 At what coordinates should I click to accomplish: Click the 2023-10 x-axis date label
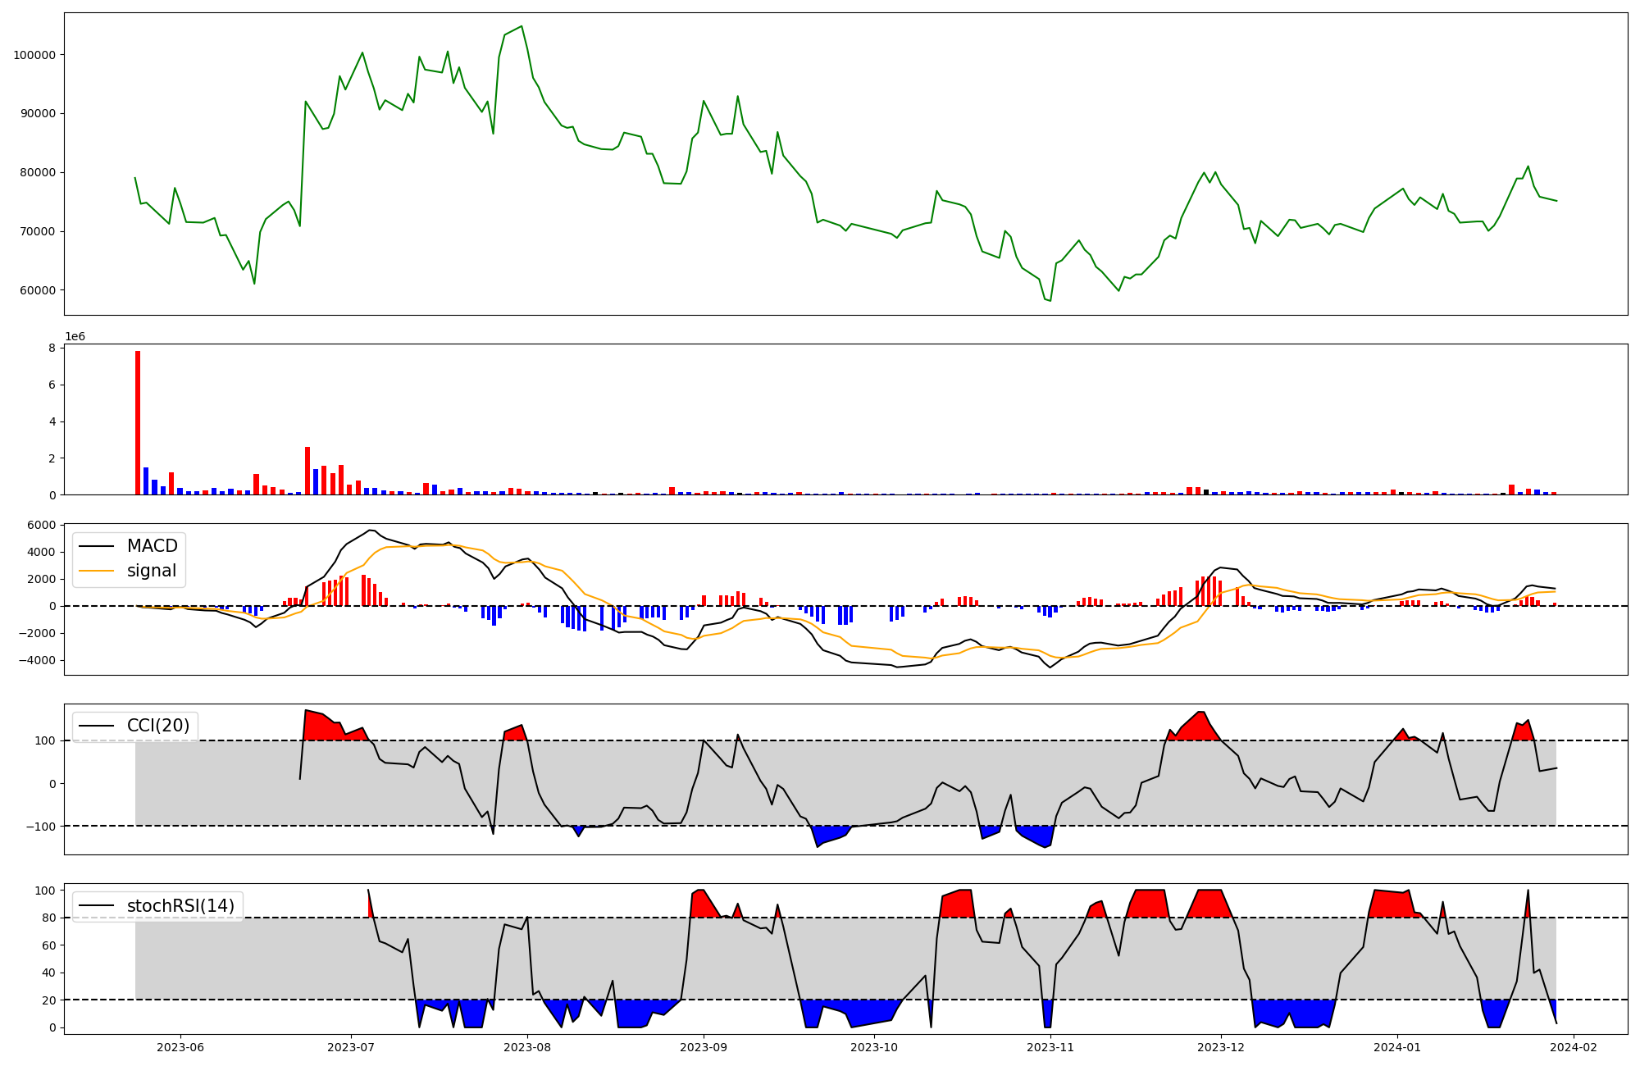874,1046
